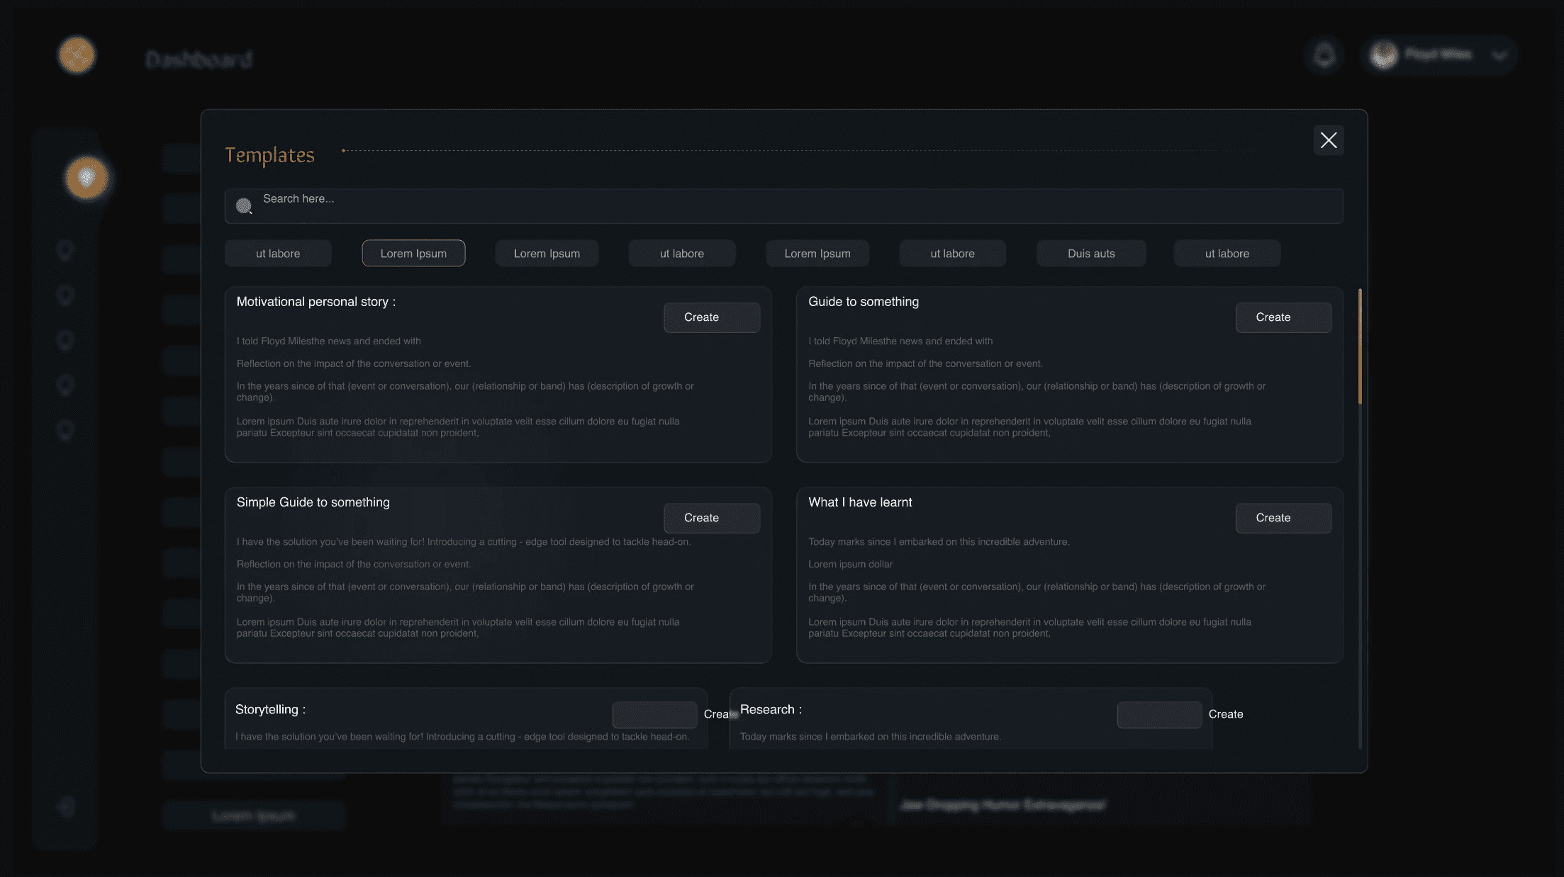Viewport: 1564px width, 877px height.
Task: Open the notification bell in header
Action: pyautogui.click(x=1324, y=55)
